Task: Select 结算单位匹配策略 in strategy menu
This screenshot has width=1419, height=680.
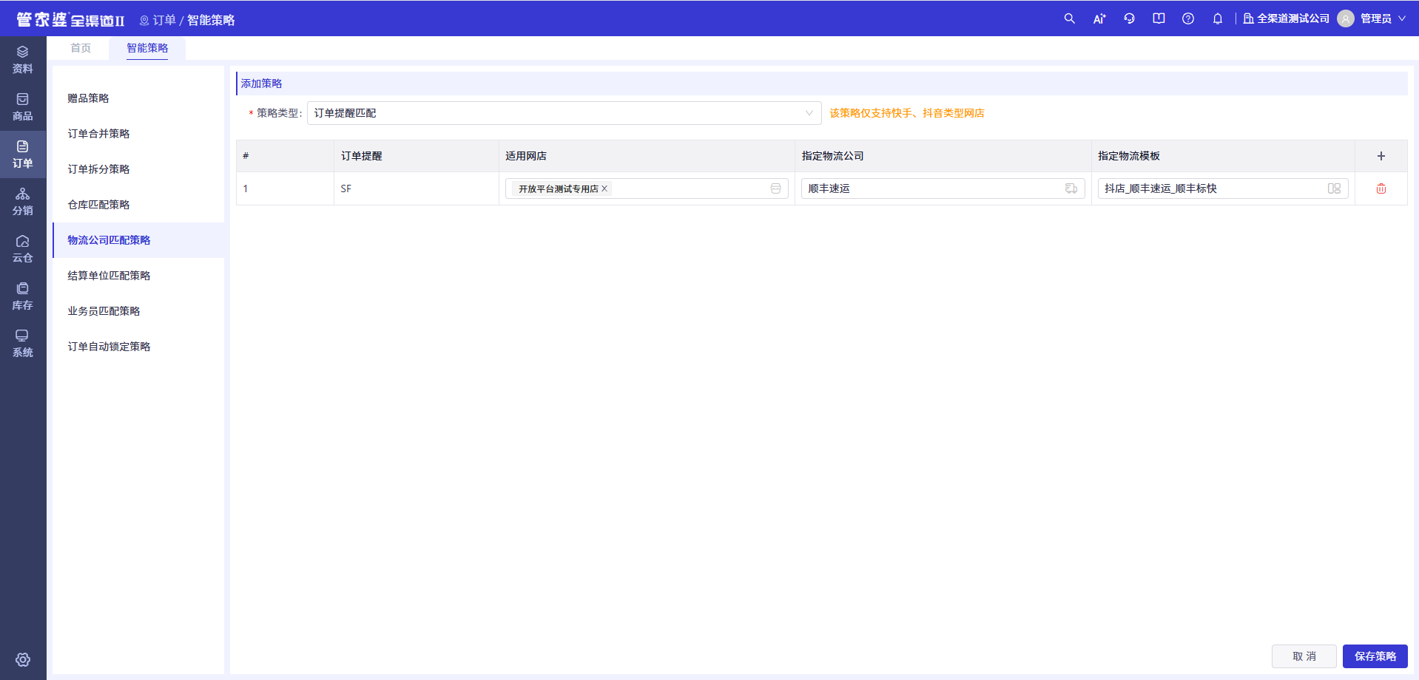Action: click(x=138, y=276)
